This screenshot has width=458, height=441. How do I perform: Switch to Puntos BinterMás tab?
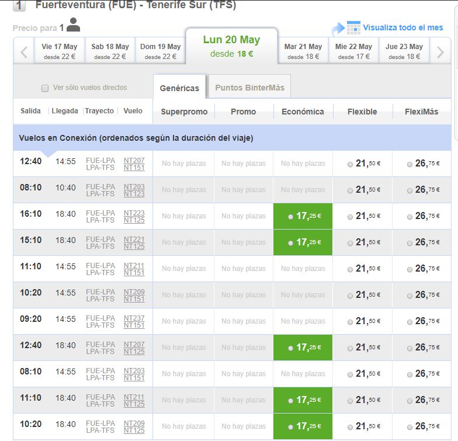click(250, 88)
